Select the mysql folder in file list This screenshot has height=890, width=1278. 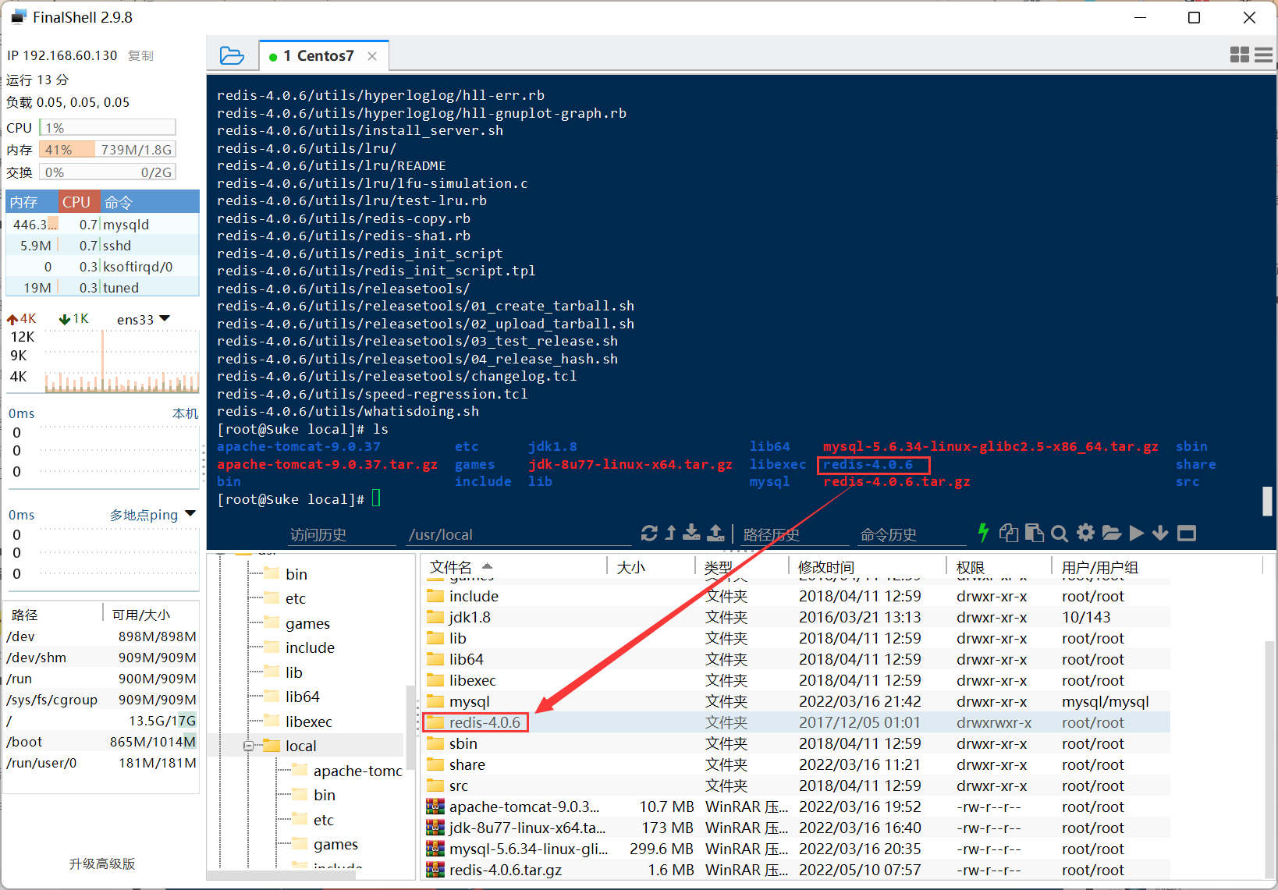[796, 701]
